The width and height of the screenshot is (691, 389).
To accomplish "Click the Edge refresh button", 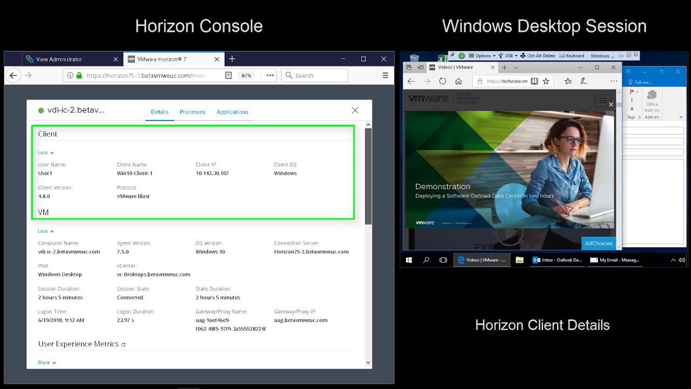I will point(443,81).
